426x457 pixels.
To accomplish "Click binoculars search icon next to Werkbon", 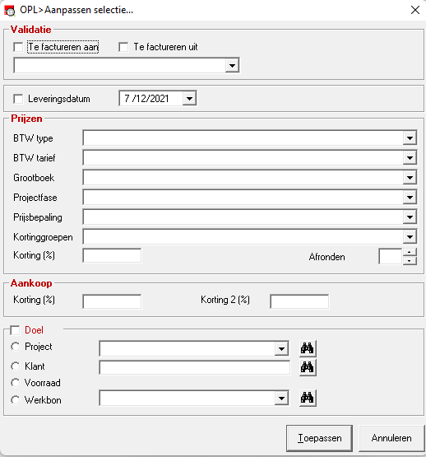I will (308, 398).
